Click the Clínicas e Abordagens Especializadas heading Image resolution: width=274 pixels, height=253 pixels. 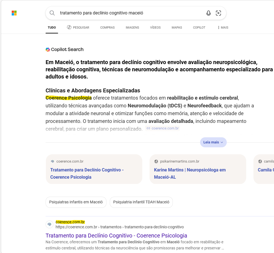pyautogui.click(x=93, y=90)
